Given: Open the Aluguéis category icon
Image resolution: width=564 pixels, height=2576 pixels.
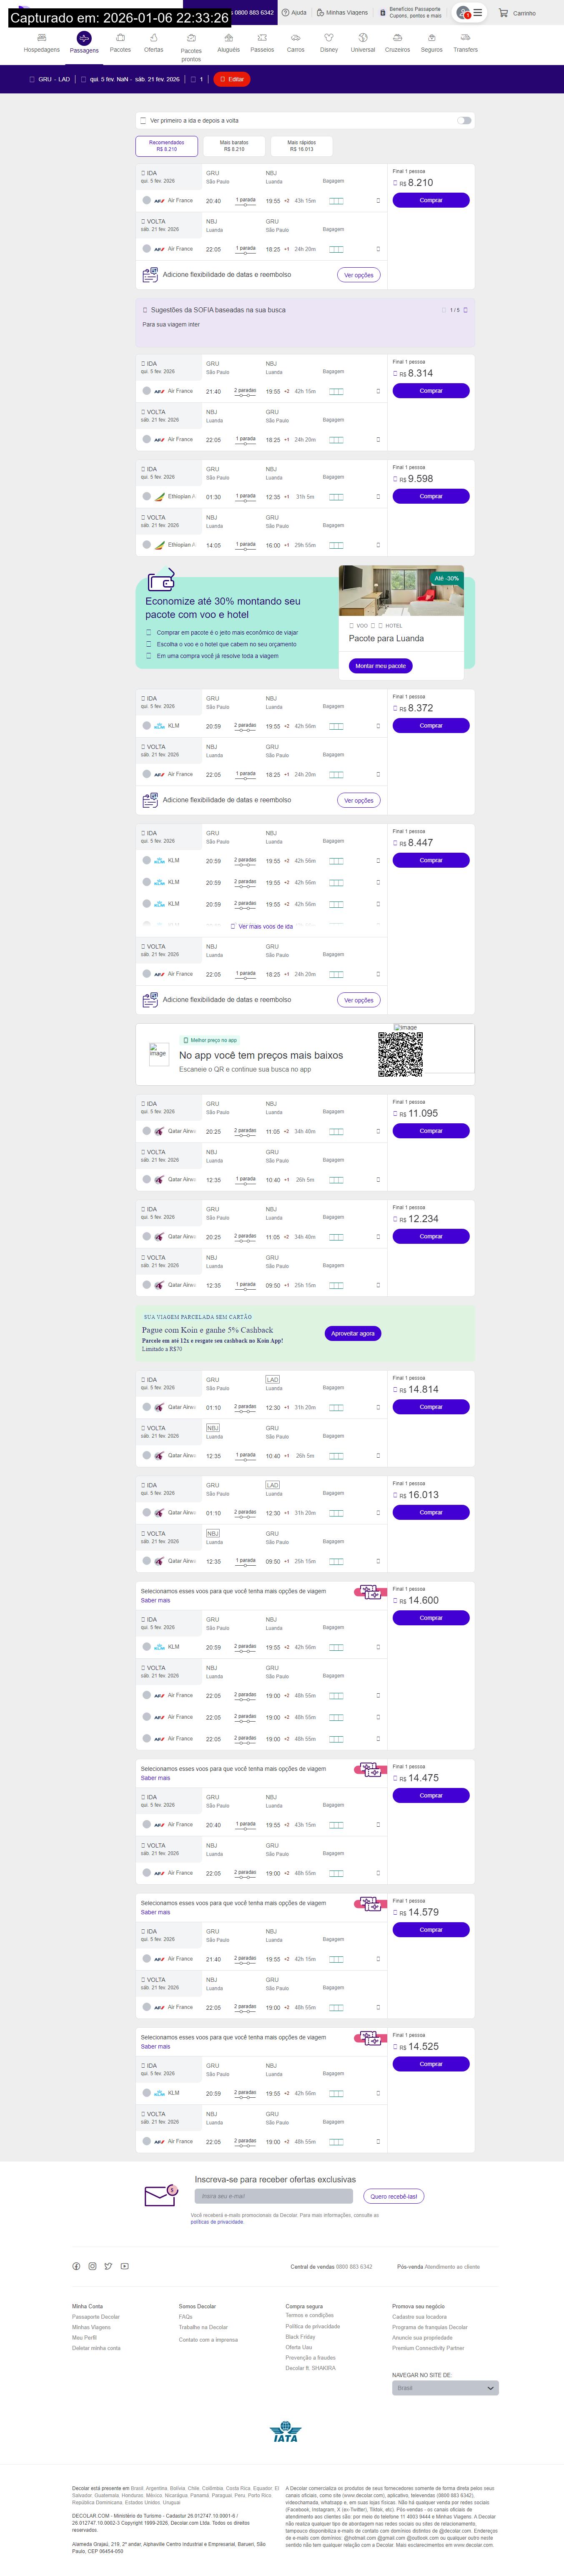Looking at the screenshot, I should pos(228,38).
